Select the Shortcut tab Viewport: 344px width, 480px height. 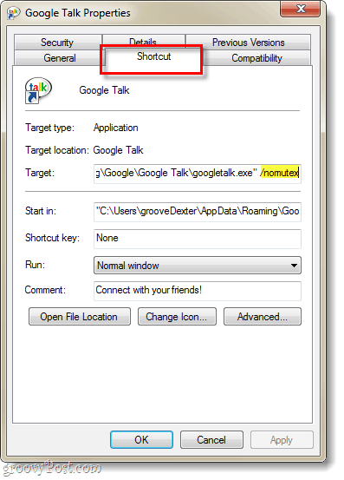click(x=153, y=56)
